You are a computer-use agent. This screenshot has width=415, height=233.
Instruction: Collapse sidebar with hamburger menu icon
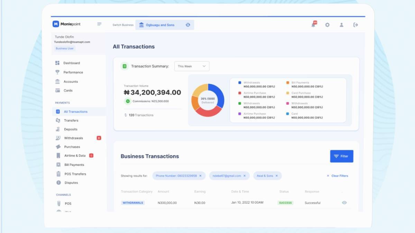point(99,24)
